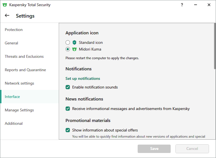Disable notification sounds checkbox
Viewport: 216px width, 158px height.
pos(68,87)
